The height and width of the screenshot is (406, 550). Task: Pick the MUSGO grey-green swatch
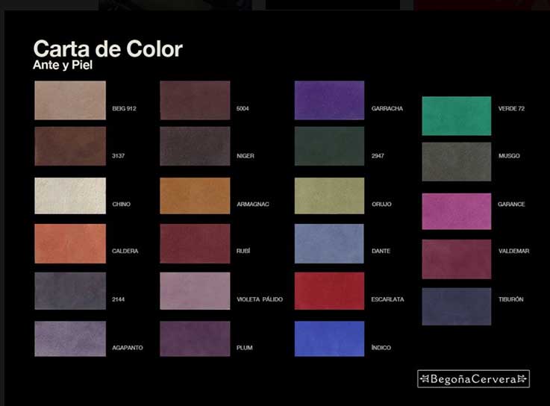(x=457, y=161)
